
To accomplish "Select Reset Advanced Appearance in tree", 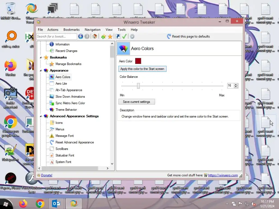I will point(75,142).
